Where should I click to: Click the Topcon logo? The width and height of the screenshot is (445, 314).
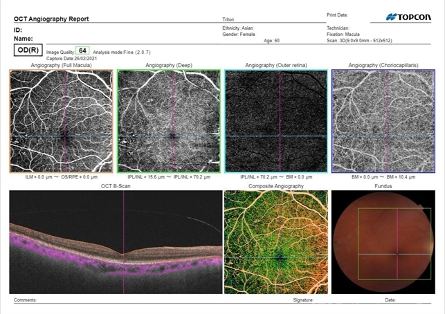[x=410, y=16]
